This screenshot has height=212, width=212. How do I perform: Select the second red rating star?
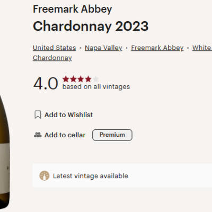point(73,79)
